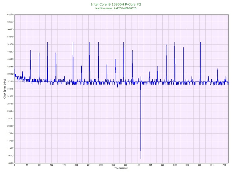Click the 1196.7 y-axis value
Image resolution: width=232 pixels, height=174 pixels.
pos(10,148)
